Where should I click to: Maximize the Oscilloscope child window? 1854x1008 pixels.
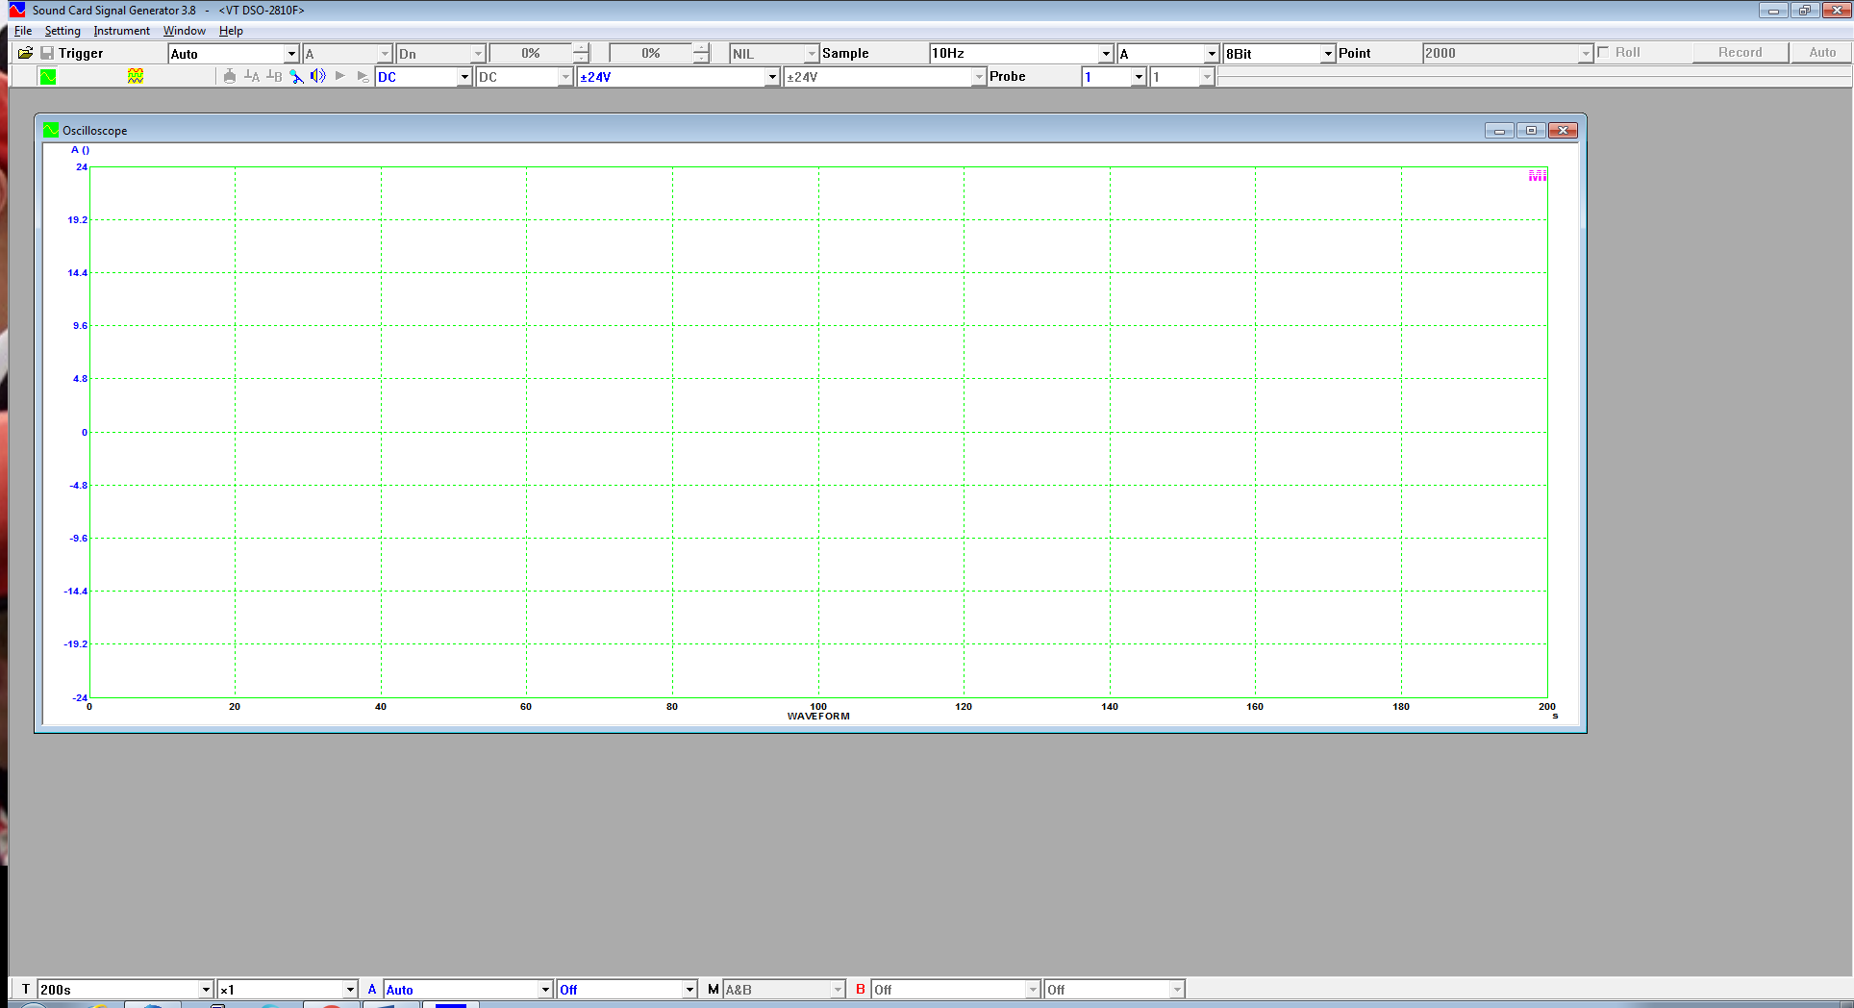(1531, 130)
